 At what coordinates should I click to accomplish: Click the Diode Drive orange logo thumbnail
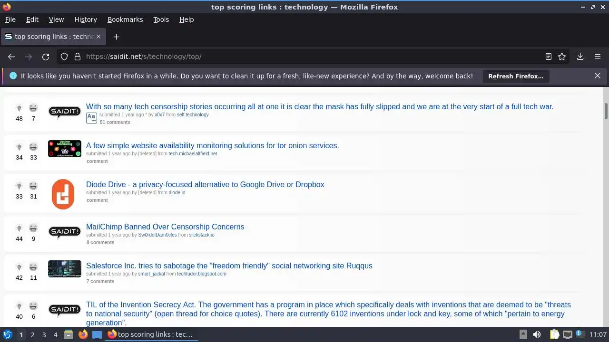(x=63, y=194)
